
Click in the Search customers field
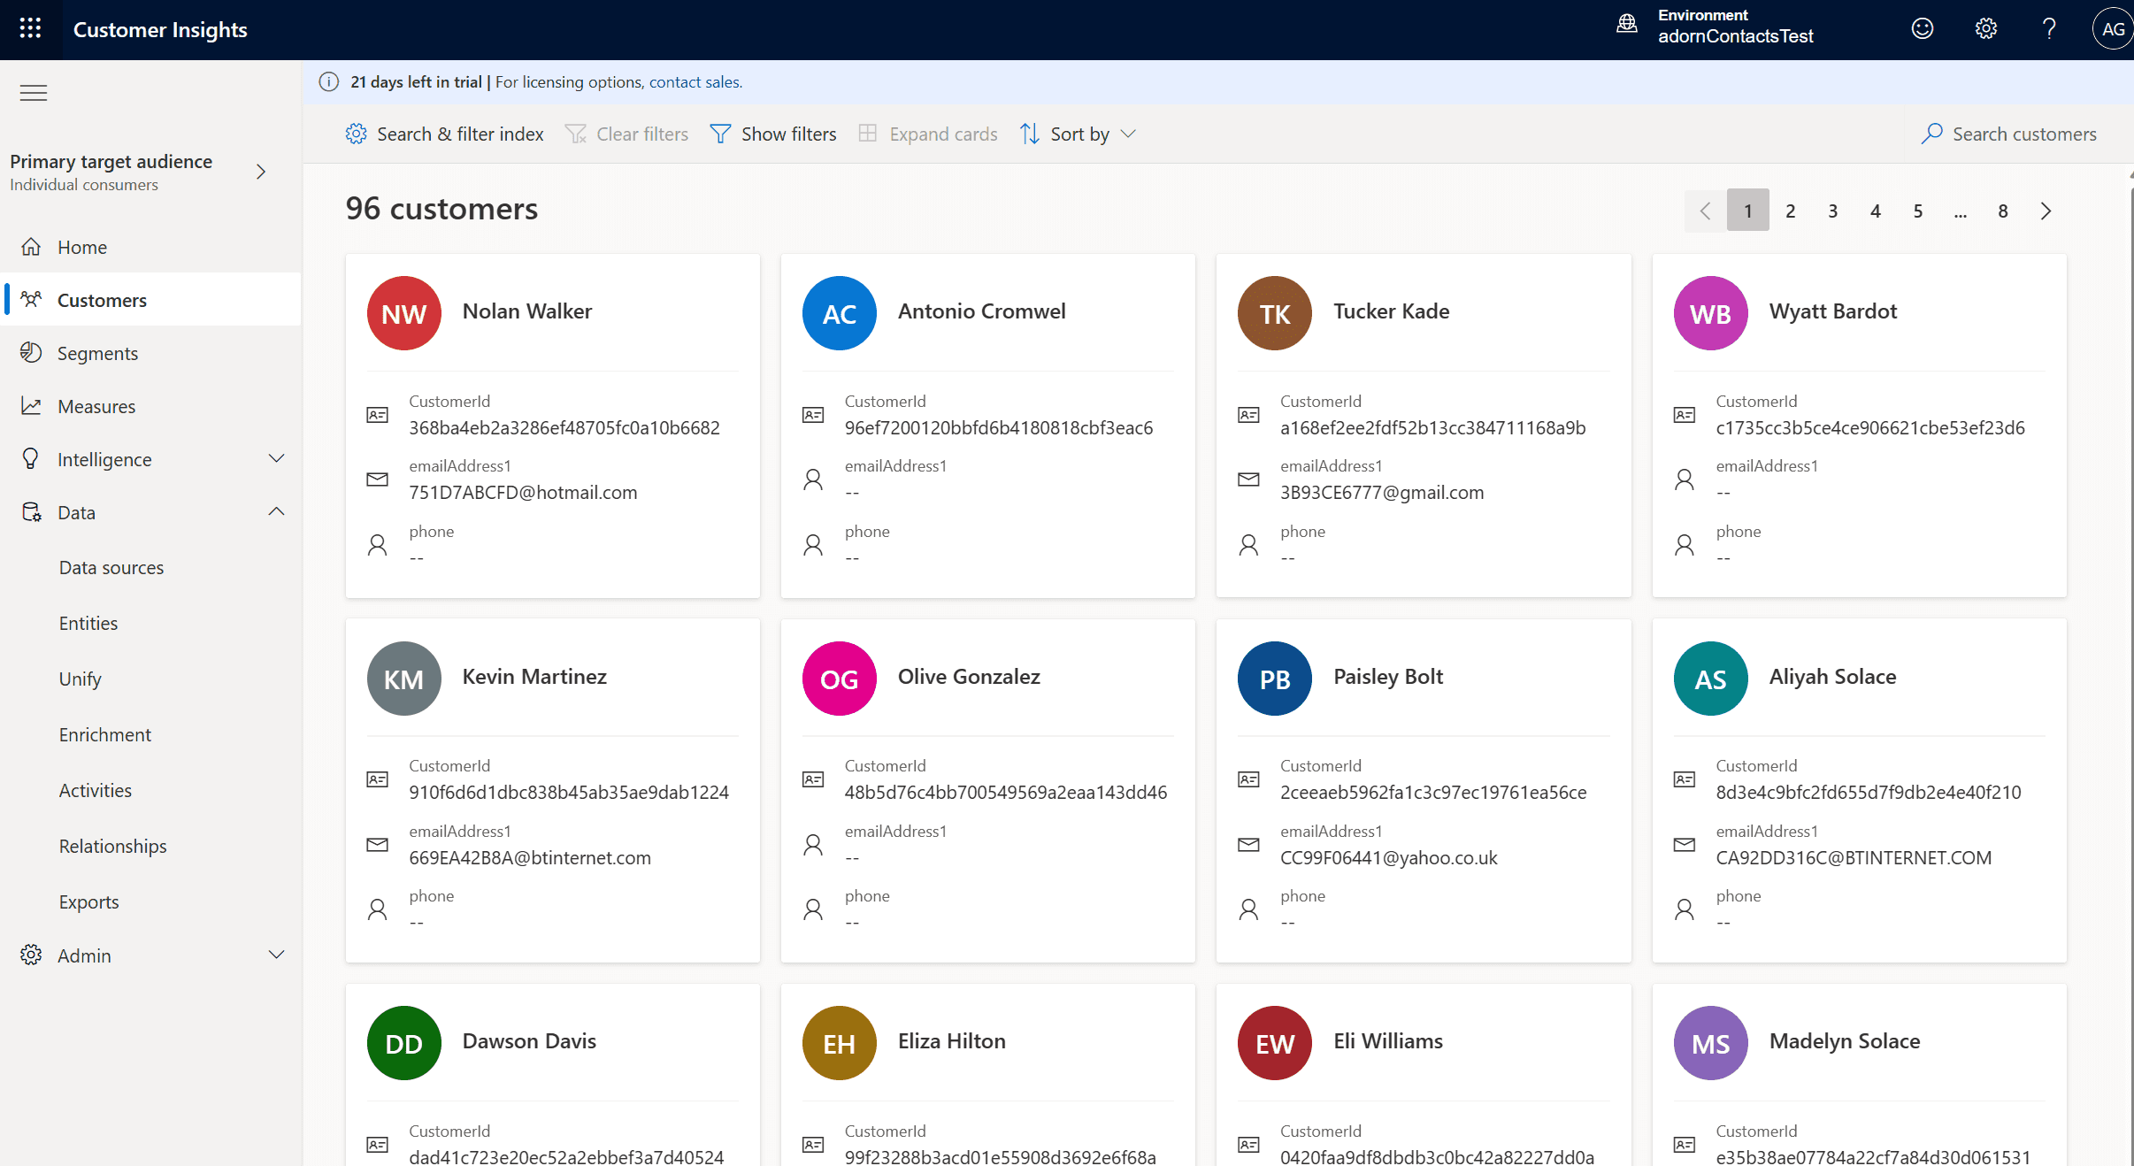click(x=2023, y=134)
